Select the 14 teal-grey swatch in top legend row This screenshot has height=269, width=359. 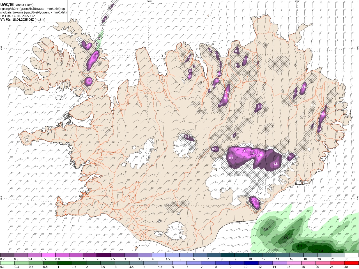[x=283, y=255]
